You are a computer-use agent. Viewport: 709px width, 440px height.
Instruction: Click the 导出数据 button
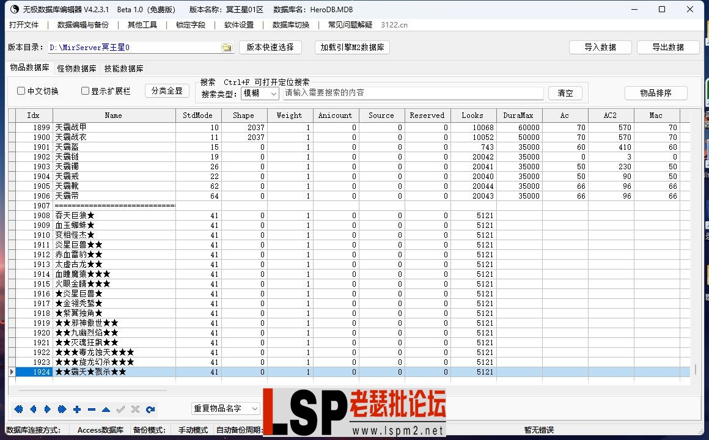point(668,47)
